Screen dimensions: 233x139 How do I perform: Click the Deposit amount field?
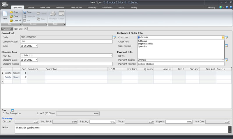179,122
